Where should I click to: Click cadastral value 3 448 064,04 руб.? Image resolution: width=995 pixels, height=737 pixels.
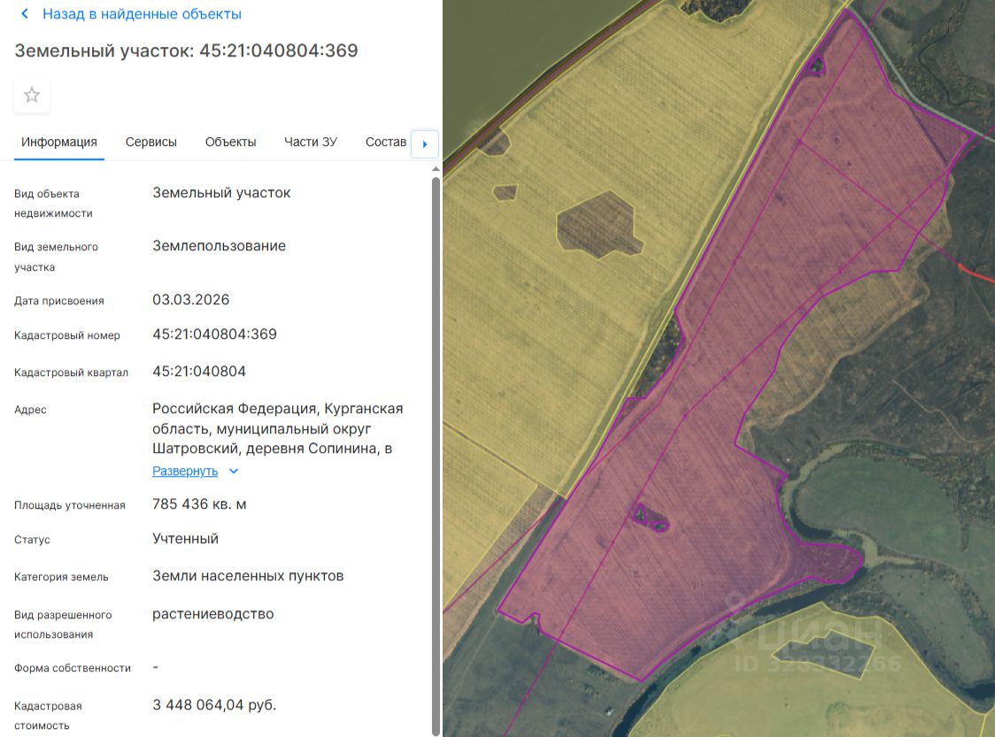pos(214,704)
